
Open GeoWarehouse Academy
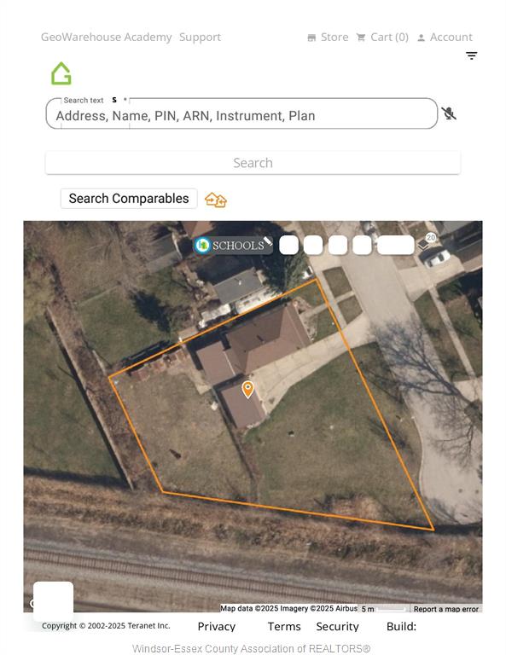pyautogui.click(x=106, y=38)
